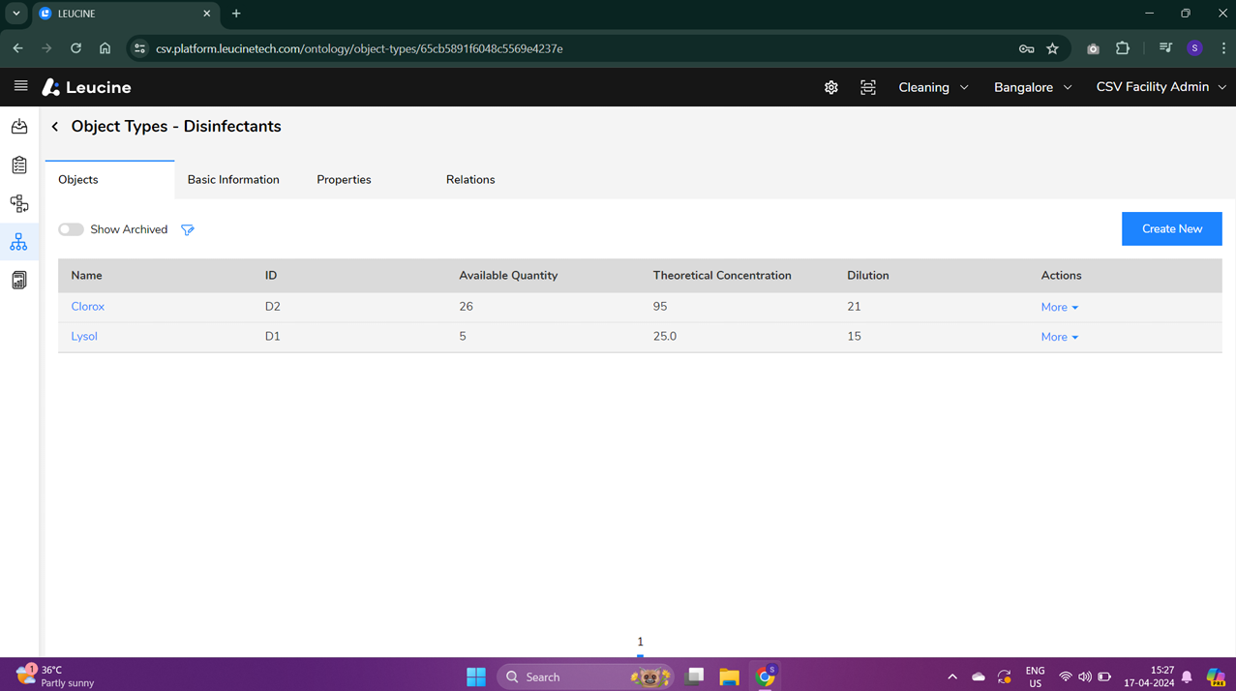
Task: Show hidden system tray icons
Action: click(952, 676)
